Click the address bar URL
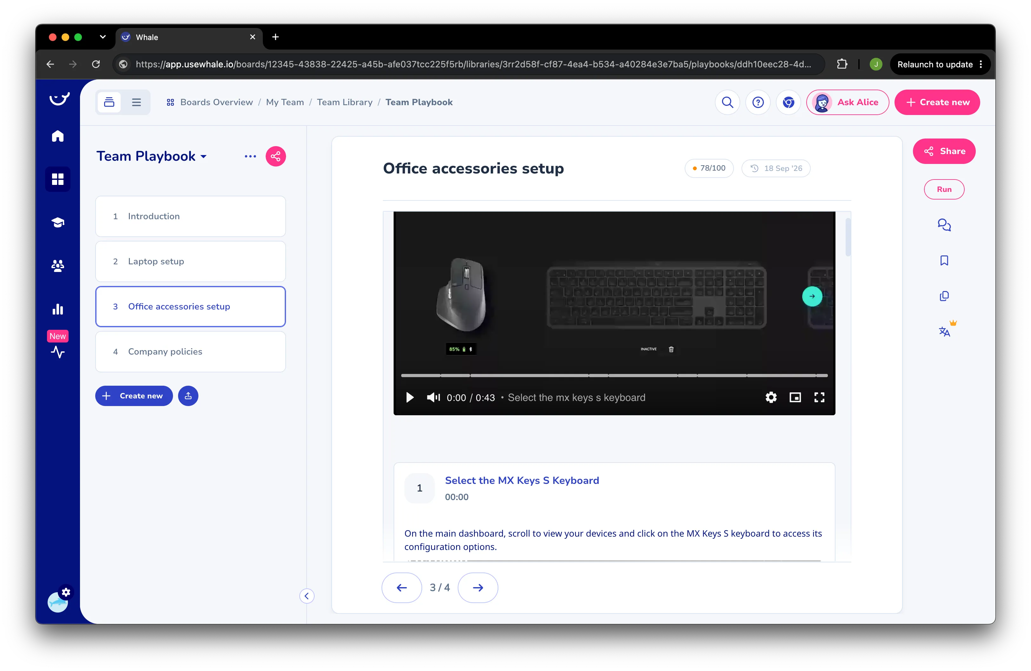Image resolution: width=1031 pixels, height=671 pixels. tap(473, 64)
